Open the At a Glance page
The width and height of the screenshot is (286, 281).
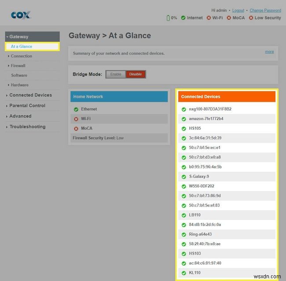point(22,46)
